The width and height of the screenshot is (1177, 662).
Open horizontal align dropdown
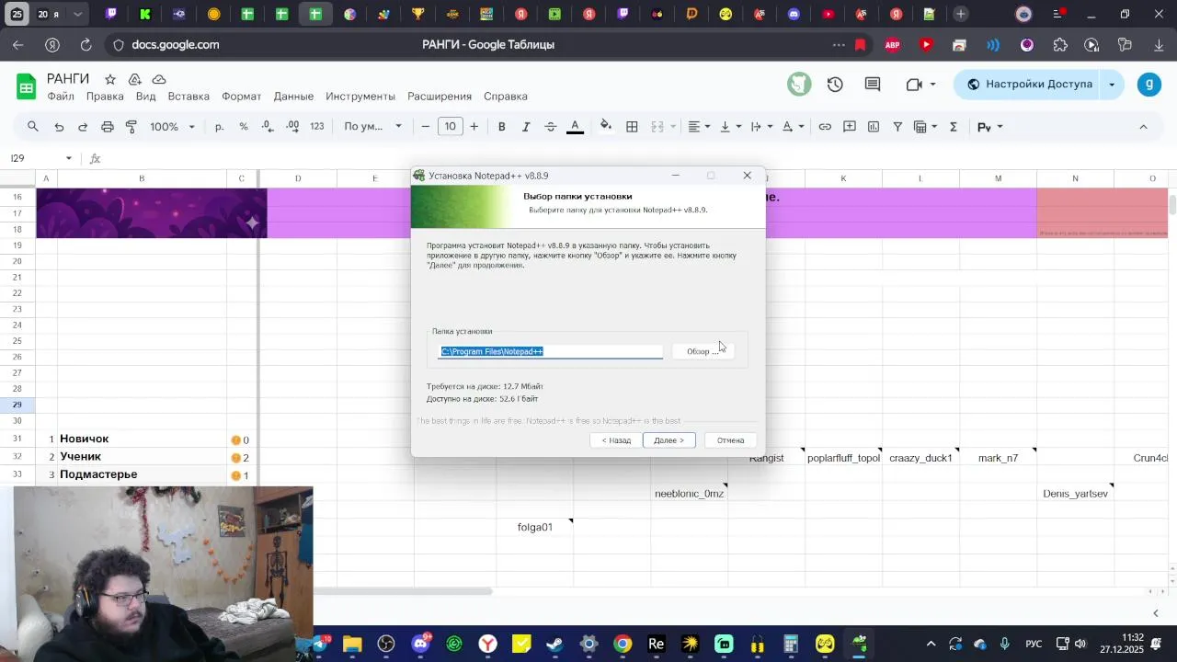pyautogui.click(x=700, y=127)
